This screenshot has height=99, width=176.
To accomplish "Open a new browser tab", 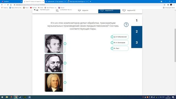I will (x=90, y=2).
